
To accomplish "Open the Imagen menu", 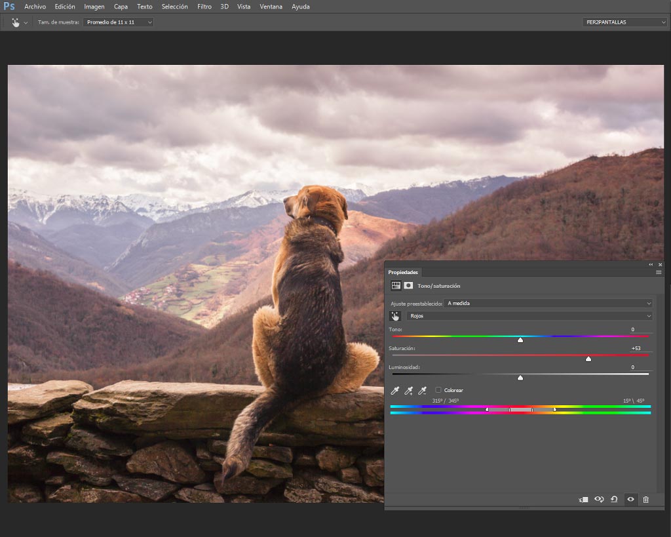I will (x=94, y=7).
